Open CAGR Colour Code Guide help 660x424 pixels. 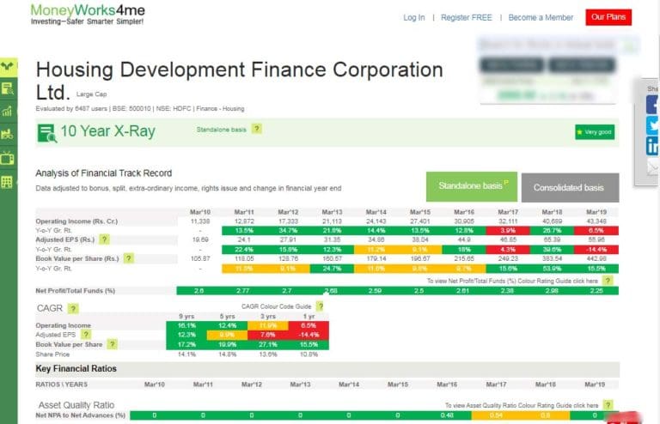click(321, 306)
